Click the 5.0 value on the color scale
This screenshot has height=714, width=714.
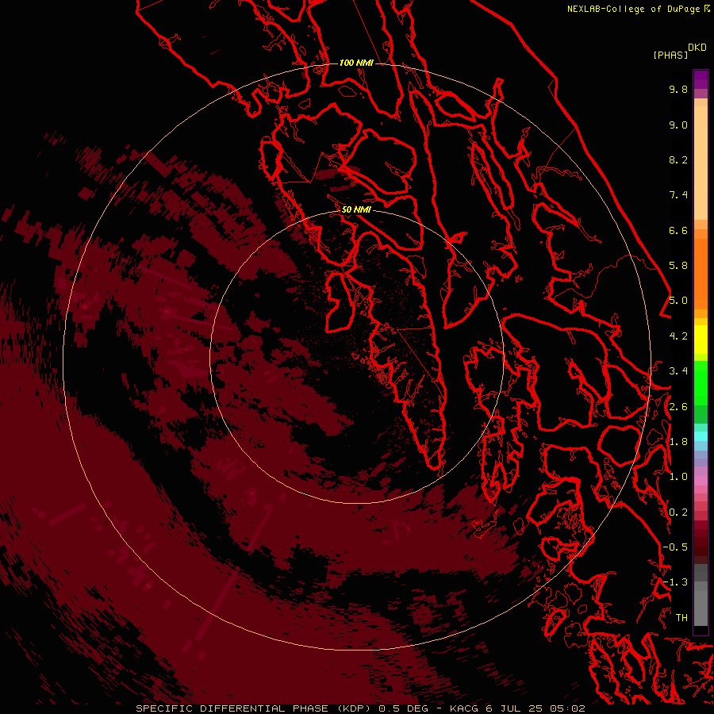(x=678, y=301)
